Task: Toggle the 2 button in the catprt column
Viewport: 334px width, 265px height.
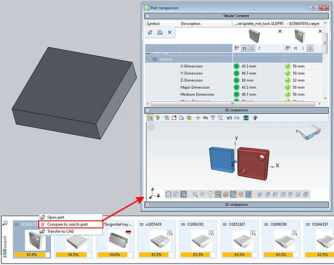Action: [310, 49]
